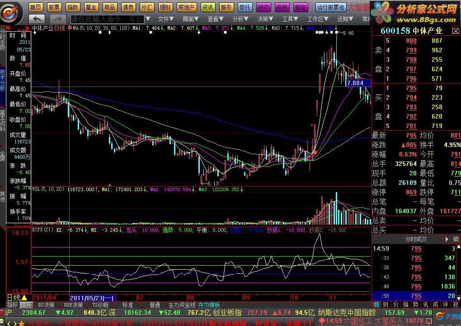Switch to the 模板 tab
The height and width of the screenshot is (326, 461).
coord(26,305)
